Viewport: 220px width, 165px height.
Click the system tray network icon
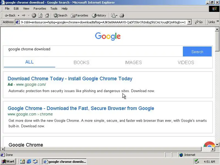click(197, 162)
